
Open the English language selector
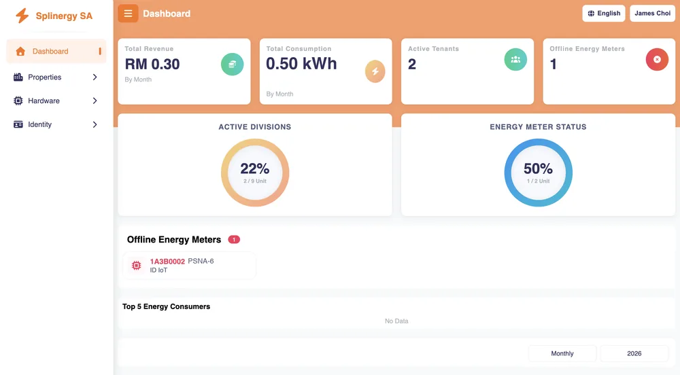(x=604, y=14)
